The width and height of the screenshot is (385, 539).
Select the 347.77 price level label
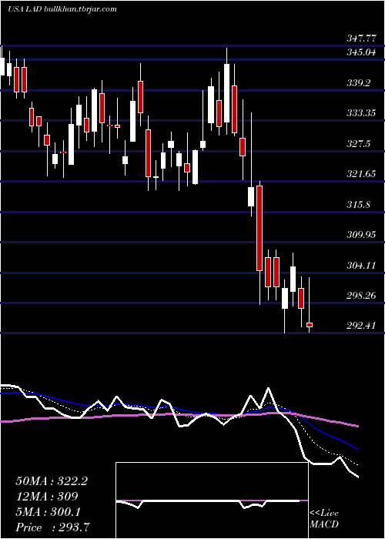click(361, 38)
